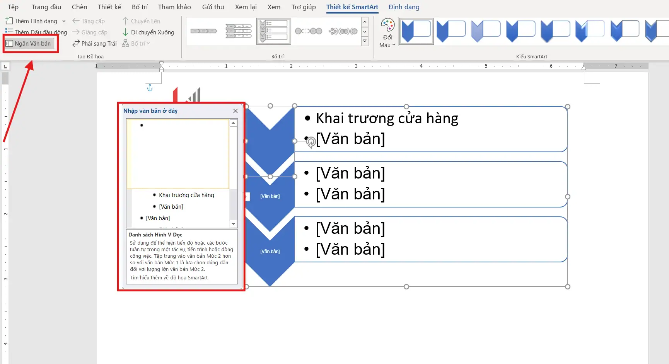Close the Nhập văn bản ở đây pane
669x364 pixels.
click(235, 111)
